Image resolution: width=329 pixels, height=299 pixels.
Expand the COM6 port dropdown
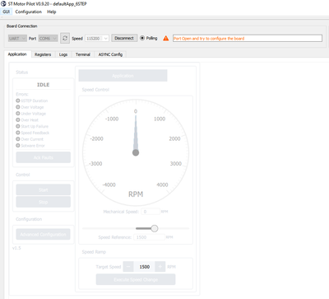(49, 39)
